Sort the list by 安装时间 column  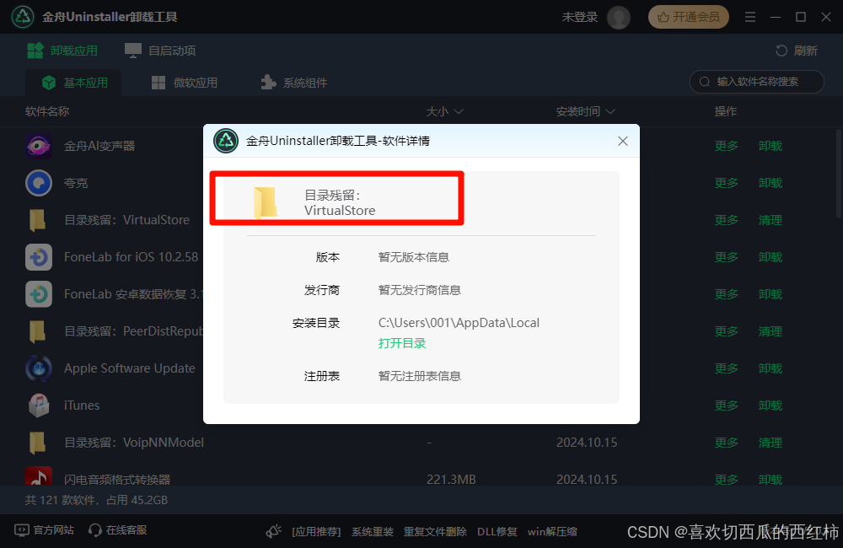585,111
